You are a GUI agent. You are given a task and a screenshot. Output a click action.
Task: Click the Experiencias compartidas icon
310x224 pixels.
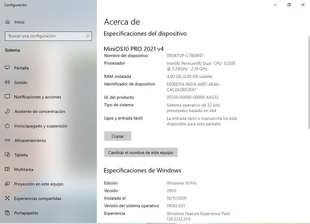[7, 198]
